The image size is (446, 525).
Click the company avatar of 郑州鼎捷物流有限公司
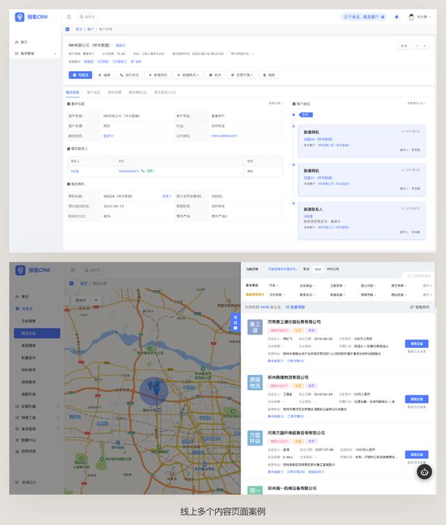coord(254,383)
